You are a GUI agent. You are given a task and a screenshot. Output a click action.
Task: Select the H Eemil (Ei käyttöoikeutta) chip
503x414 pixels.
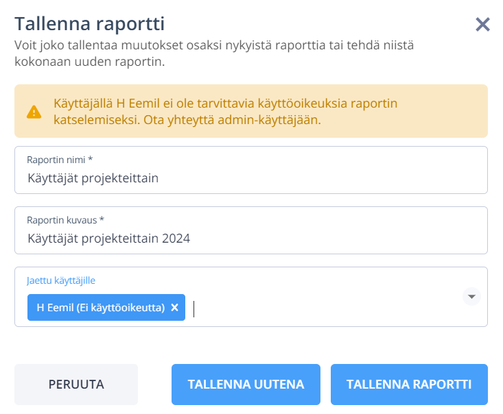pos(100,308)
